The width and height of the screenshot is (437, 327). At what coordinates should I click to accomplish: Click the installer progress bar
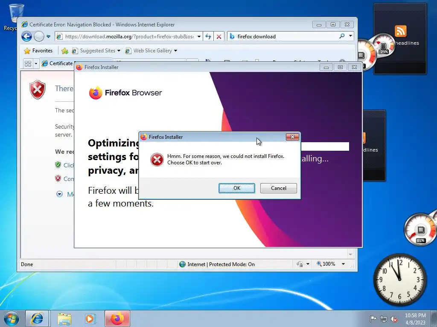[325, 146]
